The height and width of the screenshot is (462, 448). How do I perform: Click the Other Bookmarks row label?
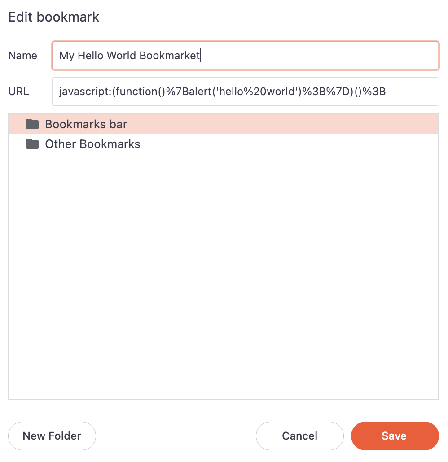[x=92, y=144]
